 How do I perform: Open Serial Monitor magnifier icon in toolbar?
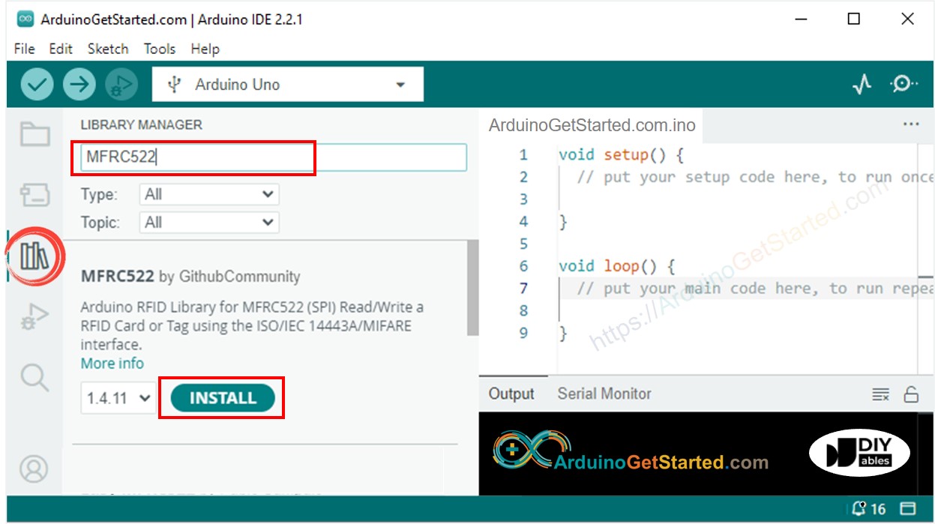pyautogui.click(x=903, y=84)
